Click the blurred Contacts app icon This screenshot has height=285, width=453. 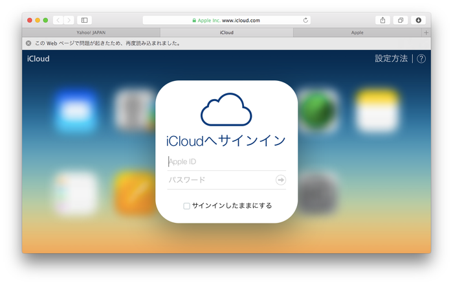point(135,110)
